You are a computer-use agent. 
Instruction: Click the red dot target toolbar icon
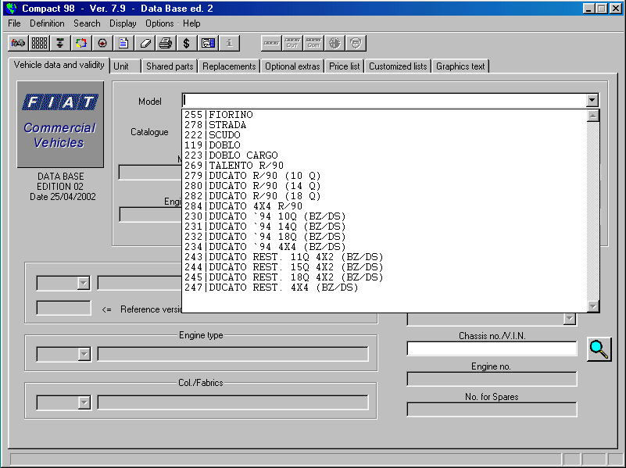(102, 43)
